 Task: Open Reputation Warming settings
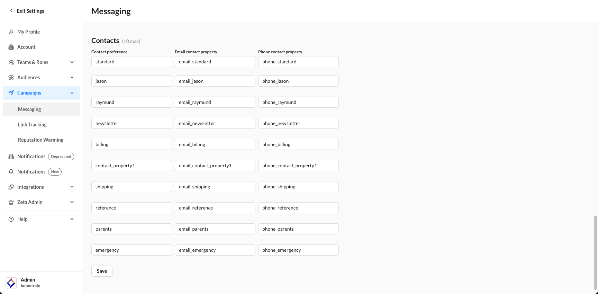coord(40,140)
